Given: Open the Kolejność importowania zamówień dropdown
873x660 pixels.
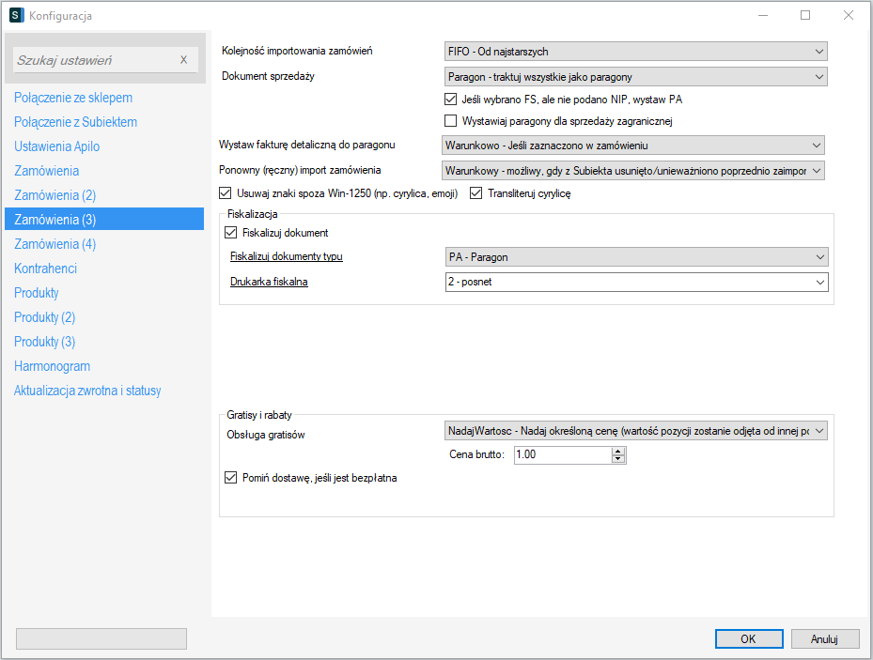Looking at the screenshot, I should (635, 51).
